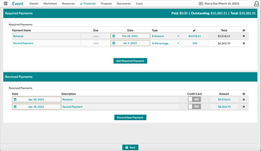The width and height of the screenshot is (261, 151).
Task: Toggle visibility eye in Received Payments header
Action: [x=244, y=94]
